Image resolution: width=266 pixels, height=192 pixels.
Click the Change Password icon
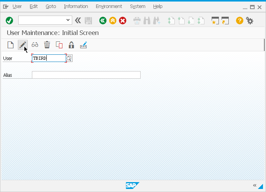click(x=84, y=45)
